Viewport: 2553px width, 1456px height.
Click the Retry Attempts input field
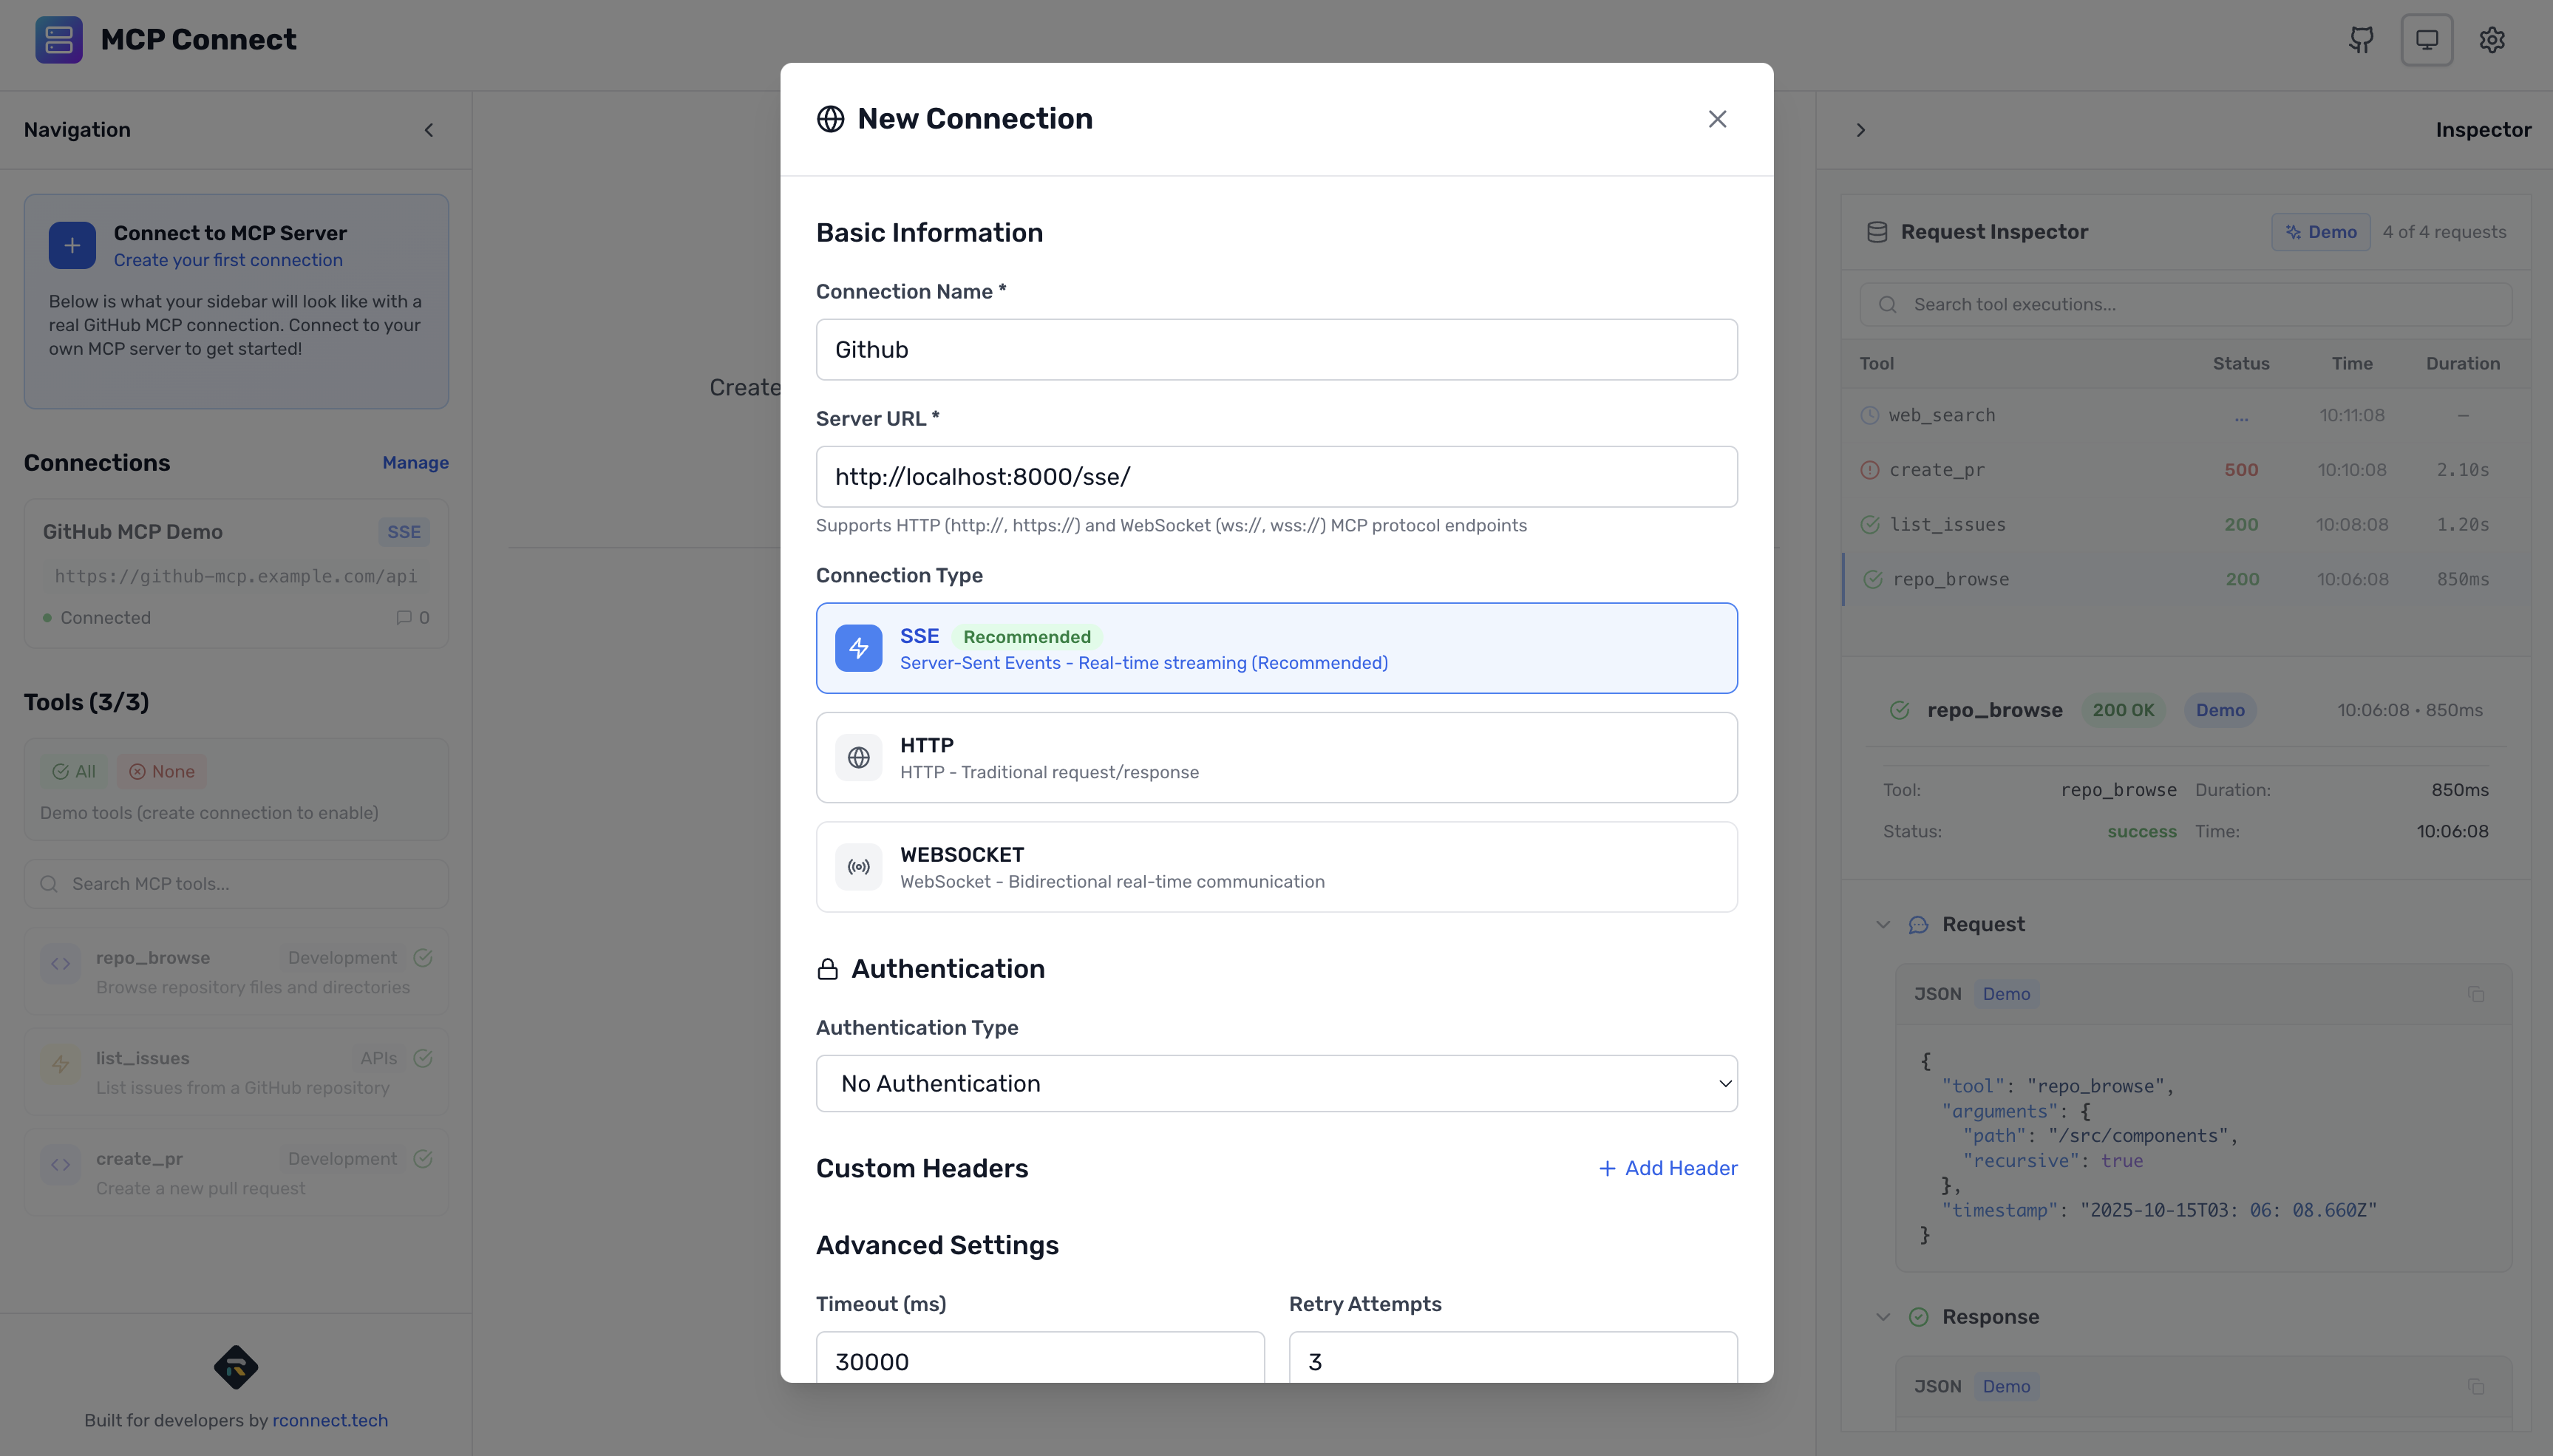pyautogui.click(x=1513, y=1360)
